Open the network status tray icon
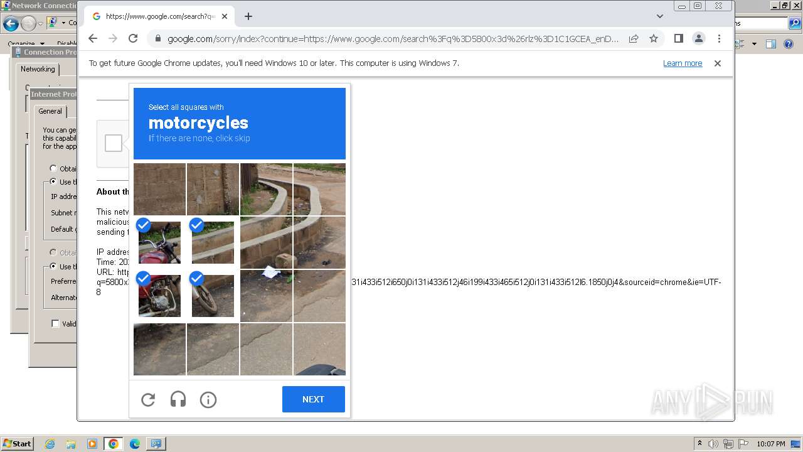Screen dimensions: 803x452 (x=728, y=444)
